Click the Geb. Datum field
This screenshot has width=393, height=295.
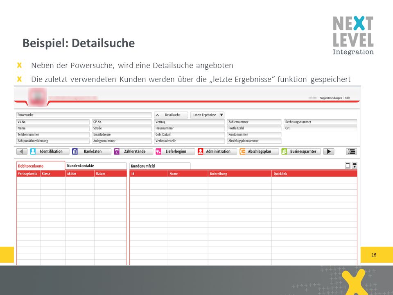pos(189,134)
